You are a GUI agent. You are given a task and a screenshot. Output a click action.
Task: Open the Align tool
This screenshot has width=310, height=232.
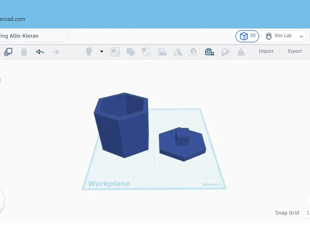pyautogui.click(x=162, y=52)
